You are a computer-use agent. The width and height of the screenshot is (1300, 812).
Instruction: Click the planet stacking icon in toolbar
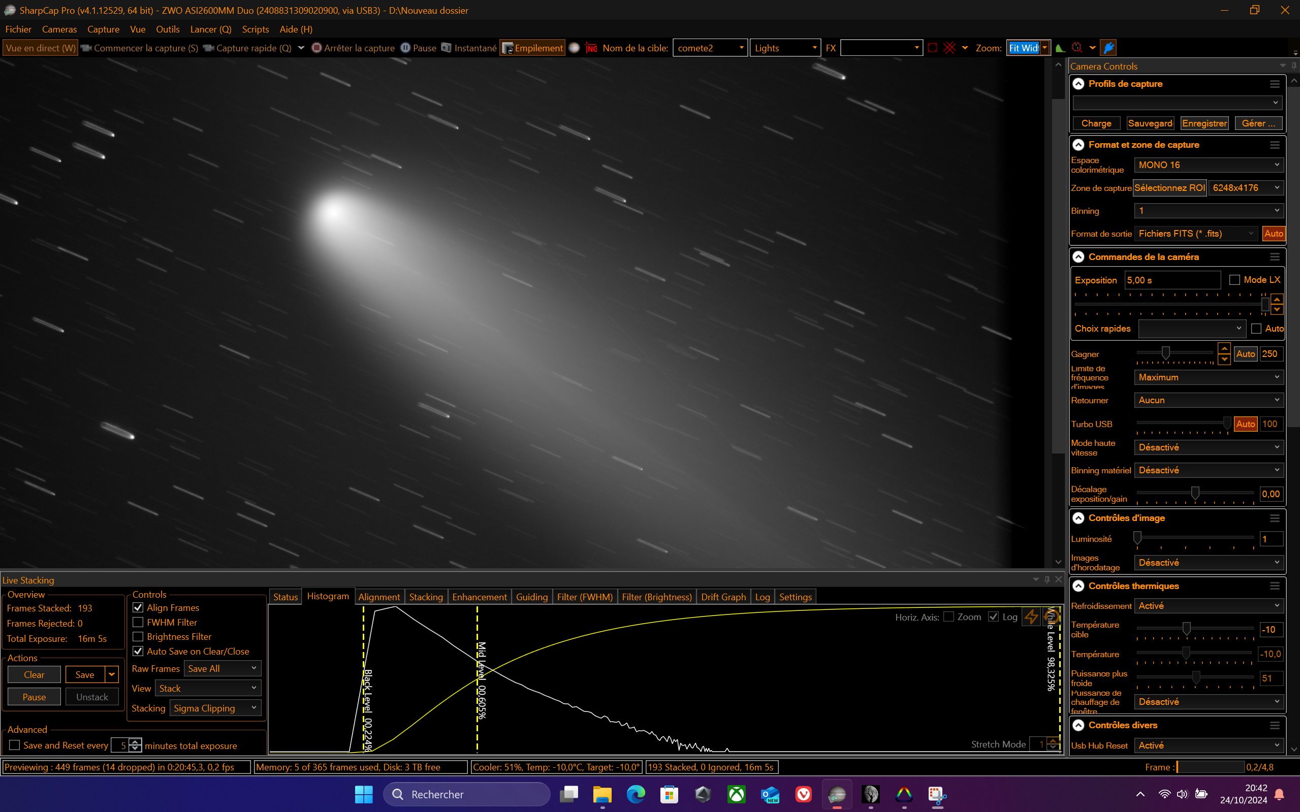point(574,48)
